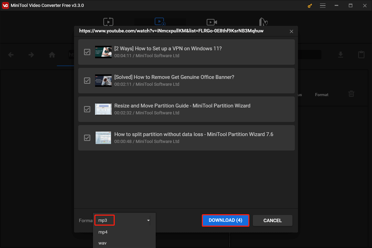
Task: Go back with the left arrow icon
Action: [11, 55]
